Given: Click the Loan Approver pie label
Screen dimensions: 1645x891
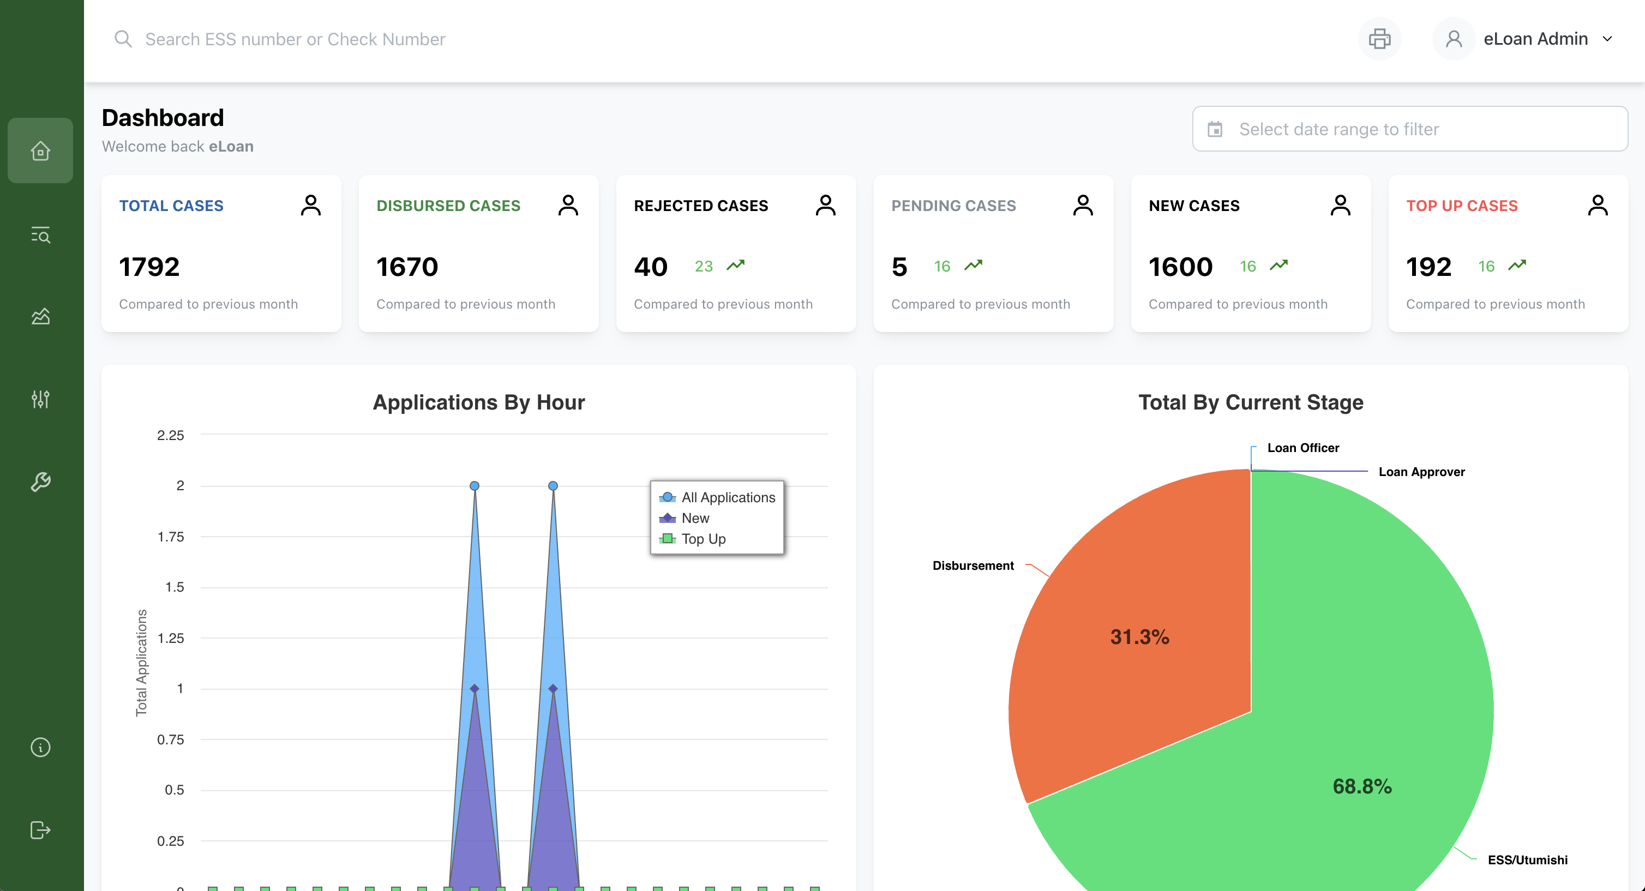Looking at the screenshot, I should (x=1421, y=472).
